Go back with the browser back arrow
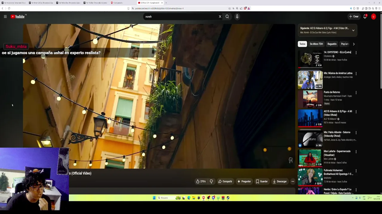The height and width of the screenshot is (214, 382). click(2, 8)
